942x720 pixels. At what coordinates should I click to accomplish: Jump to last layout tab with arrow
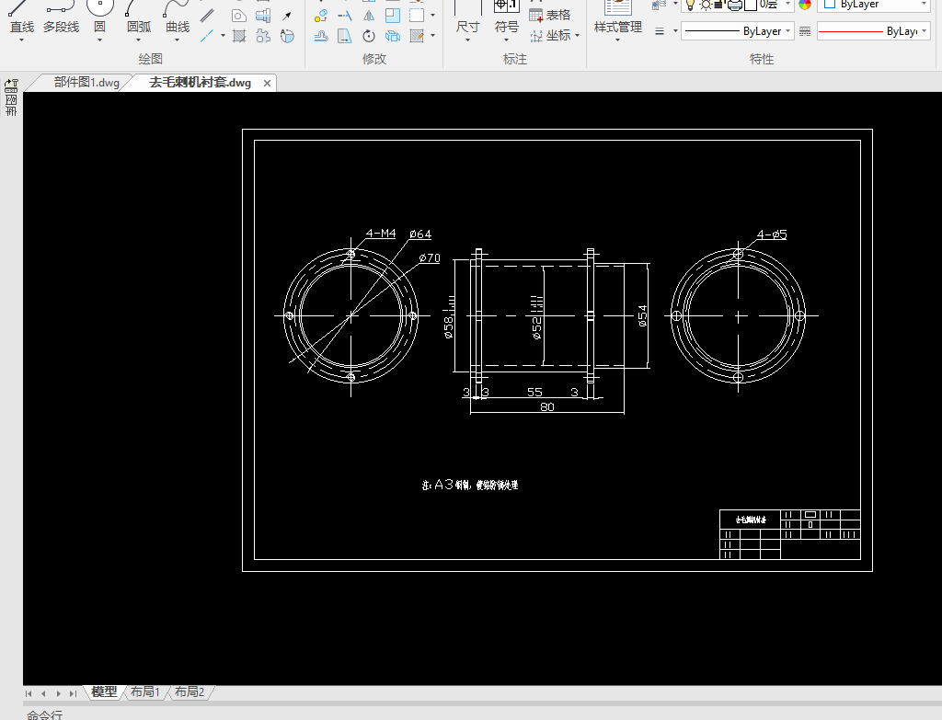click(73, 693)
